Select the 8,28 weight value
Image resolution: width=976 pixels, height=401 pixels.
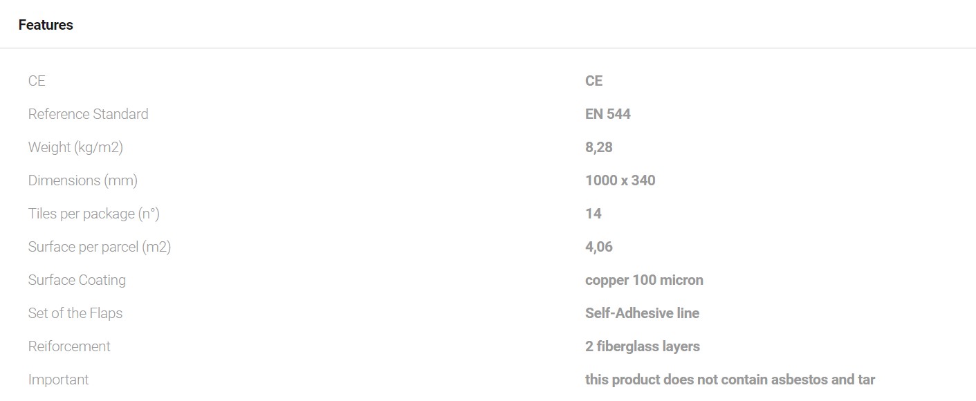[x=598, y=147]
